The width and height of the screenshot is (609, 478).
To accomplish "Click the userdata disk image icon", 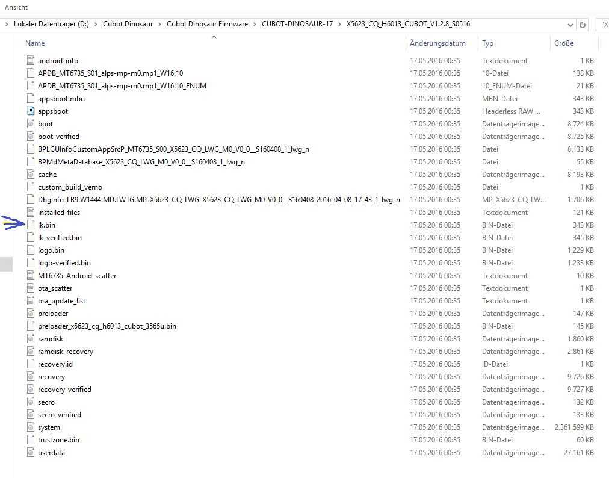I will (31, 452).
